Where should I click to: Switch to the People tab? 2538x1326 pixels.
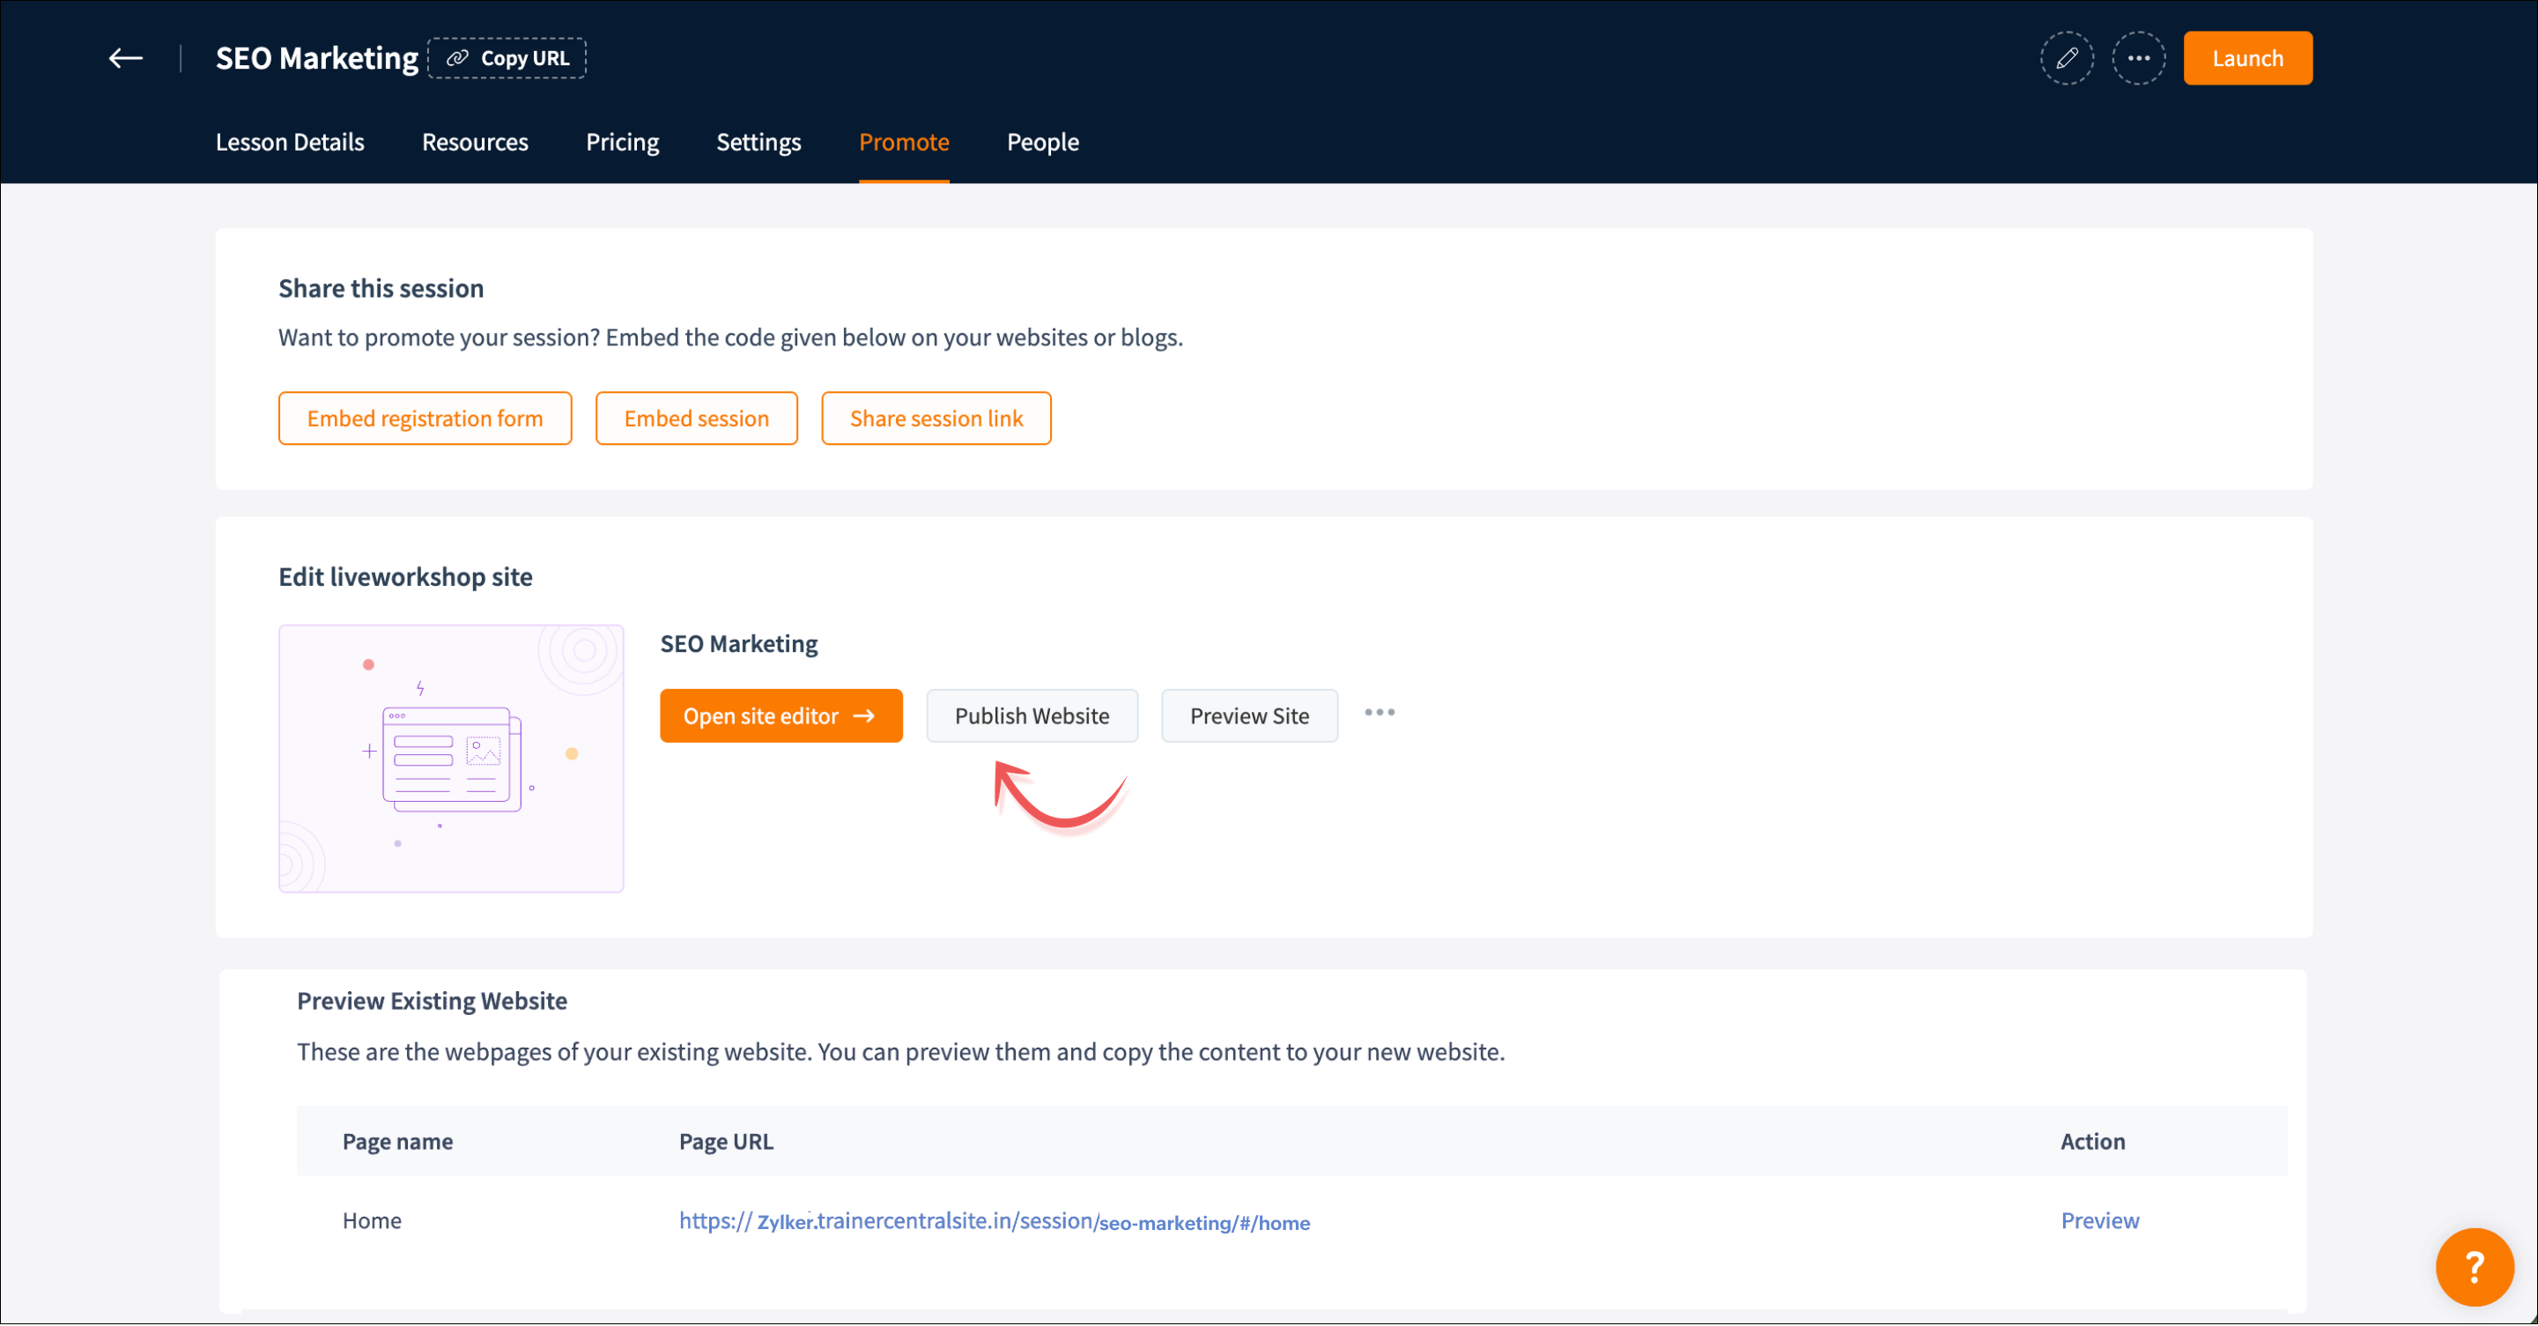click(x=1042, y=142)
